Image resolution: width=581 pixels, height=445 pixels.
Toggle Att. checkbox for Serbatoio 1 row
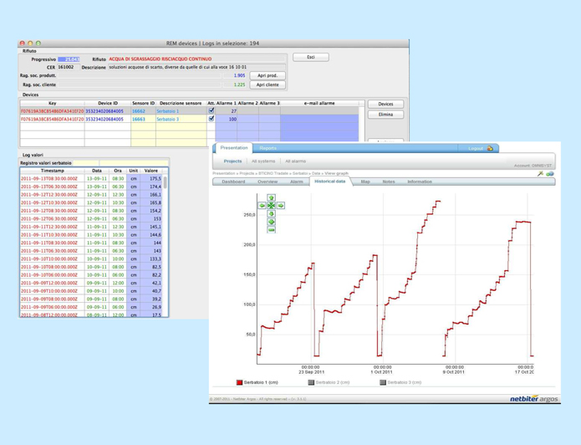click(x=212, y=110)
